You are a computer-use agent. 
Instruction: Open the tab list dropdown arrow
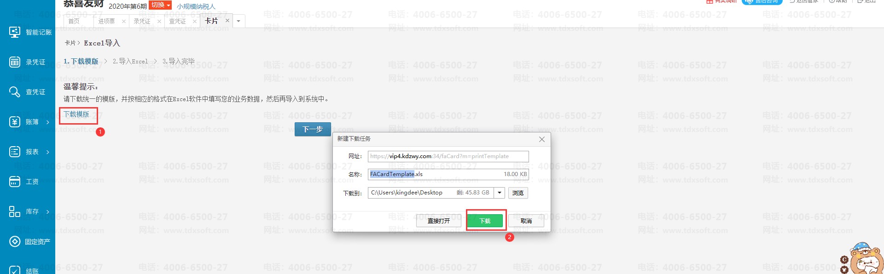pos(238,21)
